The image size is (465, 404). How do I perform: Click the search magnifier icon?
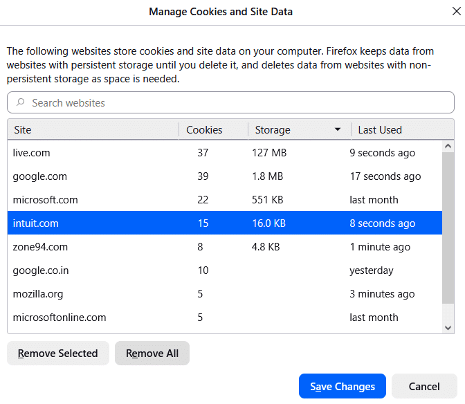(21, 103)
